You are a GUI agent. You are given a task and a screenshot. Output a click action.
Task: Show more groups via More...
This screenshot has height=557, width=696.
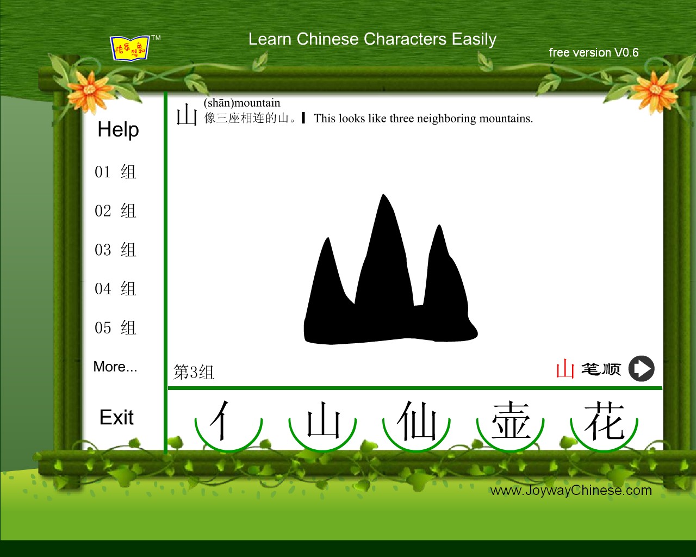pos(115,367)
